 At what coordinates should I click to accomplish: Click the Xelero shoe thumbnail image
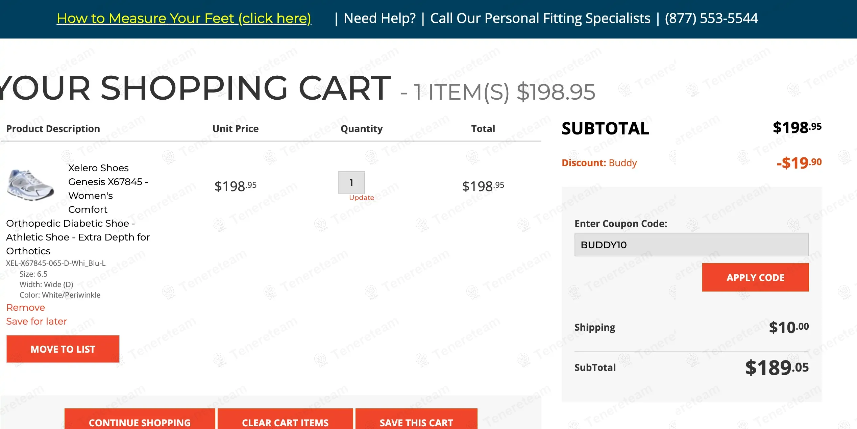point(30,185)
